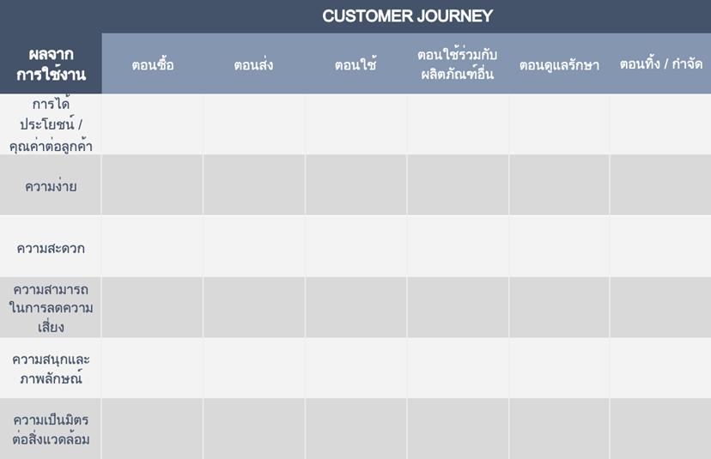711x459 pixels.
Task: Click the ตอนใช้ column header
Action: tap(356, 63)
